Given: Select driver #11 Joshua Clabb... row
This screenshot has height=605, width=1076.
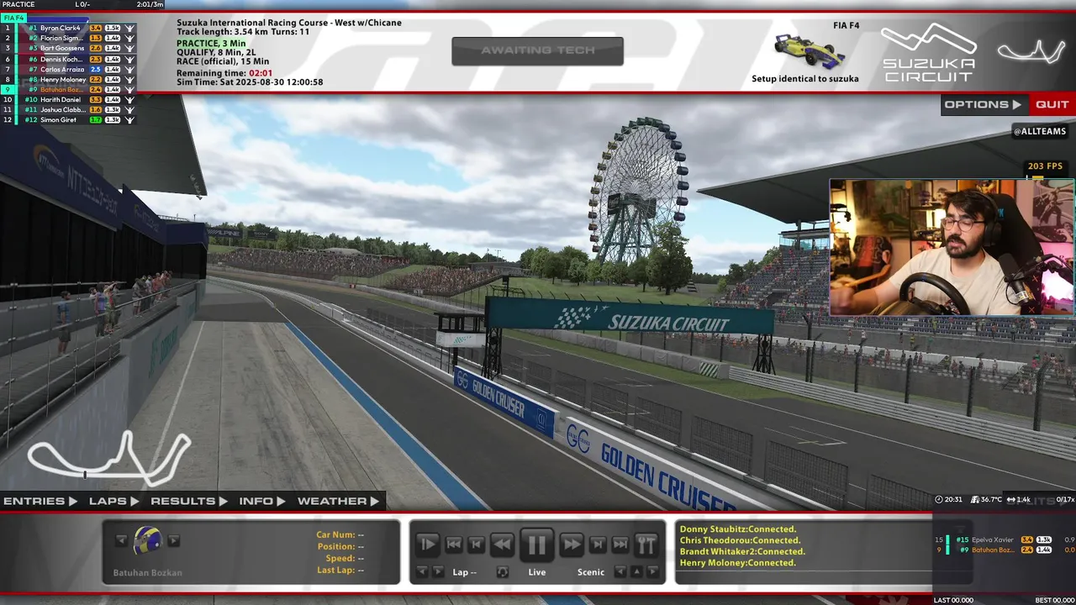Looking at the screenshot, I should (x=68, y=109).
